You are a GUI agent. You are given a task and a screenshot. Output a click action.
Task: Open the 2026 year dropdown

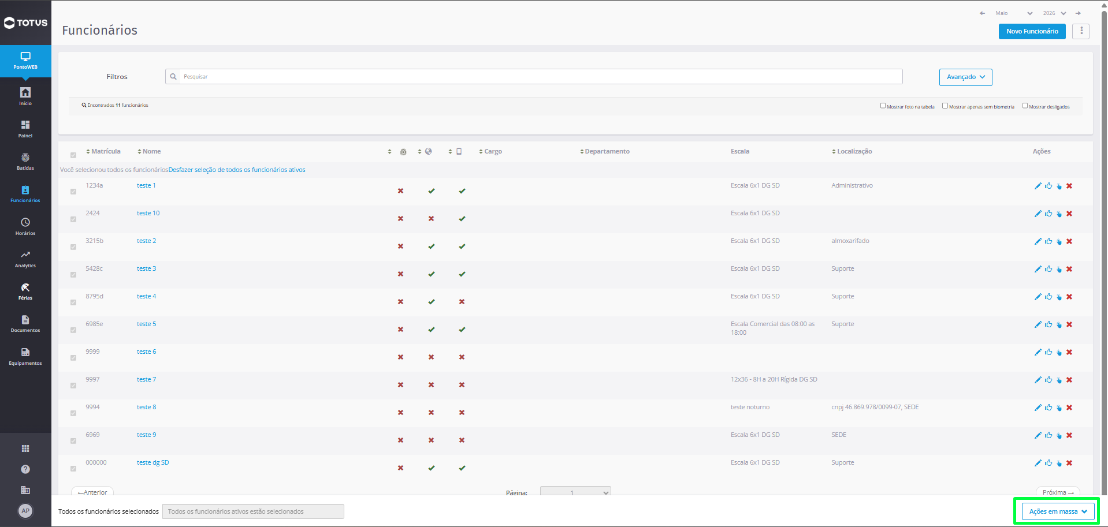[x=1054, y=13]
